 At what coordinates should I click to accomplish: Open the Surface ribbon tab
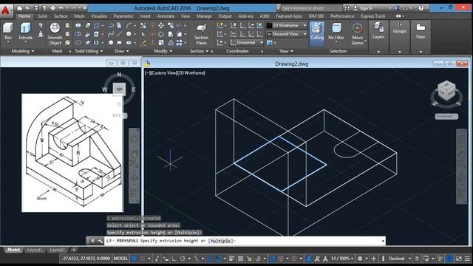click(x=61, y=16)
